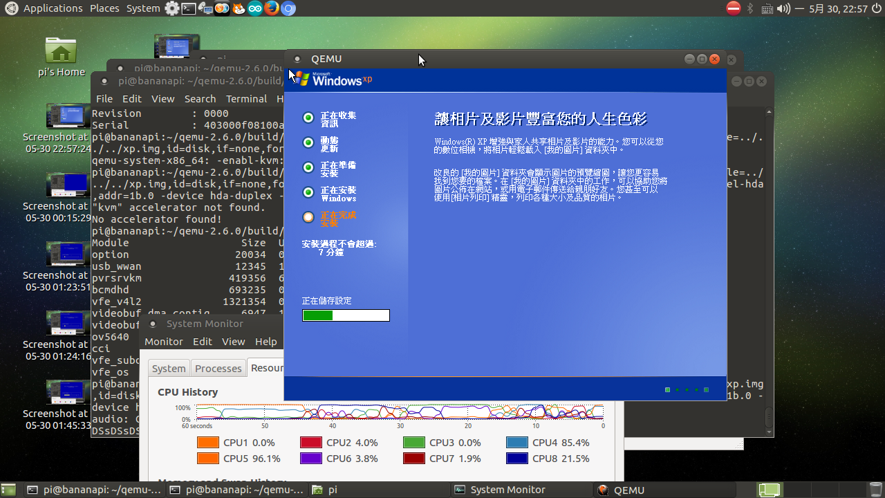
Task: Open System Monitor's Edit menu
Action: tap(203, 342)
